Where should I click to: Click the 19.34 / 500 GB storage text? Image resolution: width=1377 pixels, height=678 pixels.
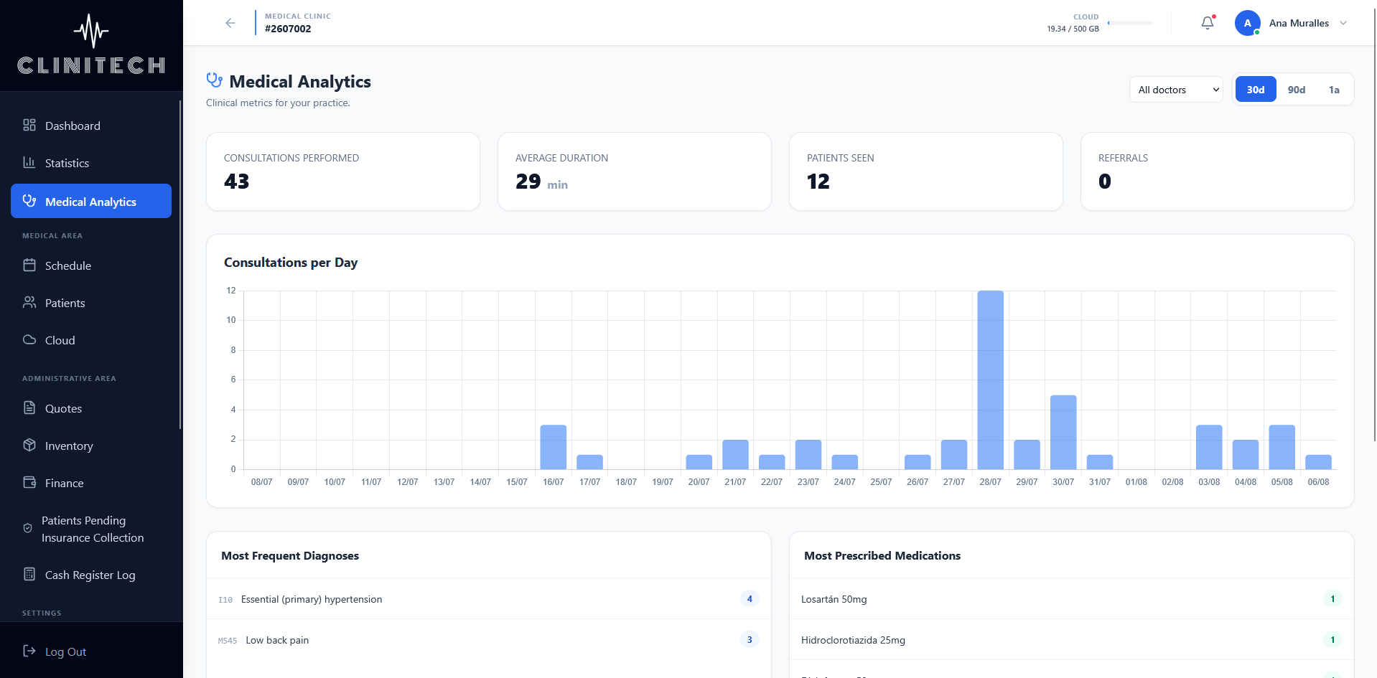1073,29
